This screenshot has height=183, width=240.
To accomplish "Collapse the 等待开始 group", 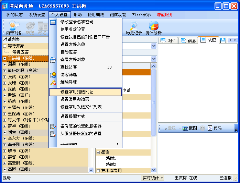I will [5, 46].
